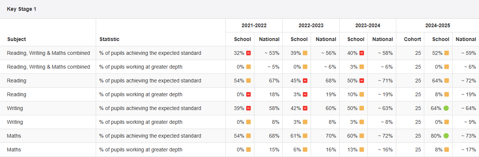The image size is (479, 157).
Task: Click the Cohort column header
Action: coord(412,39)
